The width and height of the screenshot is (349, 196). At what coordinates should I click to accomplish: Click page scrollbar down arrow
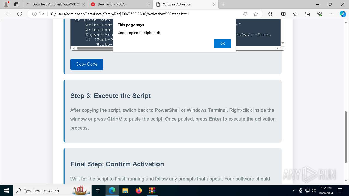pos(346,180)
